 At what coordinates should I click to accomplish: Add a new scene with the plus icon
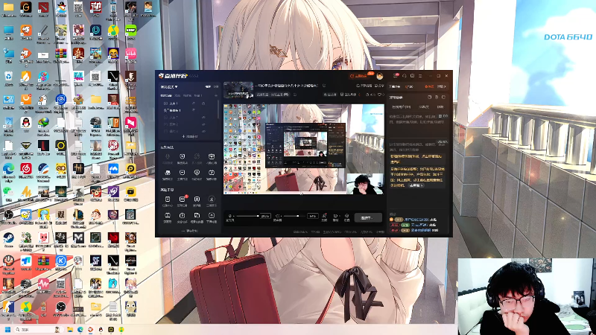pos(216,95)
